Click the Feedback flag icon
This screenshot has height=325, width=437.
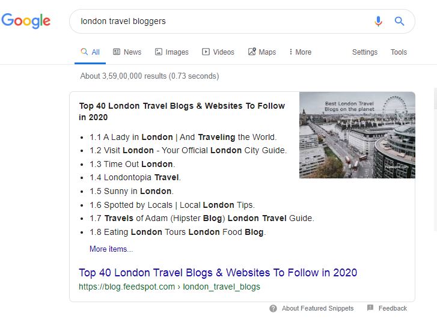click(370, 308)
